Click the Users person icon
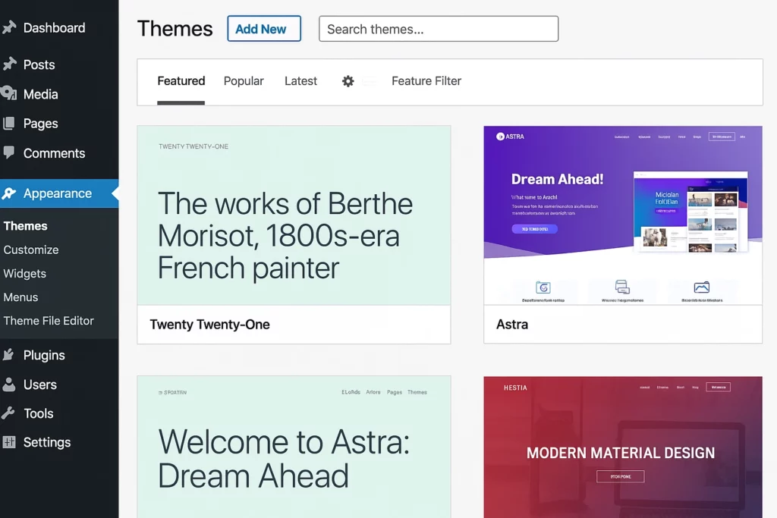 tap(9, 385)
